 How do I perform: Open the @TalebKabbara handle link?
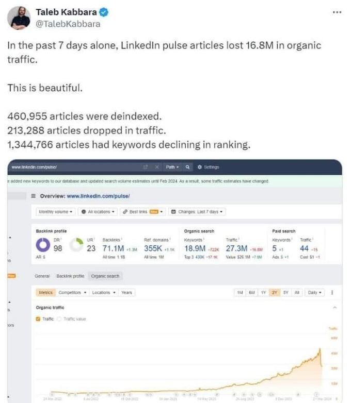(x=68, y=24)
